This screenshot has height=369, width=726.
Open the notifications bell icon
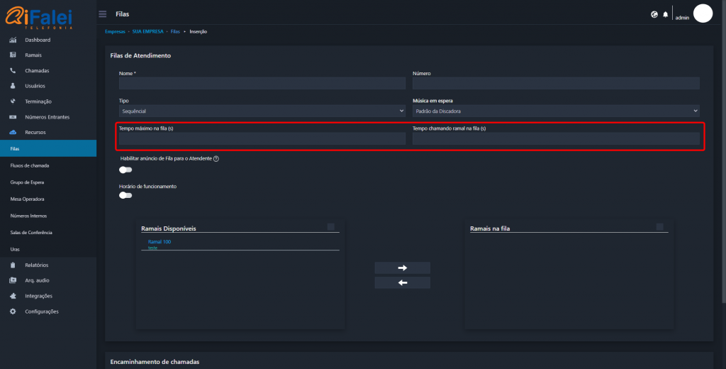(x=665, y=14)
